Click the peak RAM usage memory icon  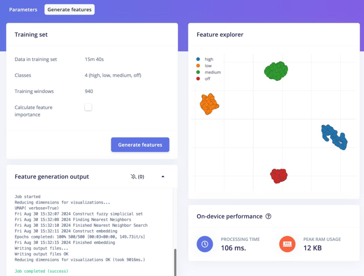pyautogui.click(x=287, y=244)
